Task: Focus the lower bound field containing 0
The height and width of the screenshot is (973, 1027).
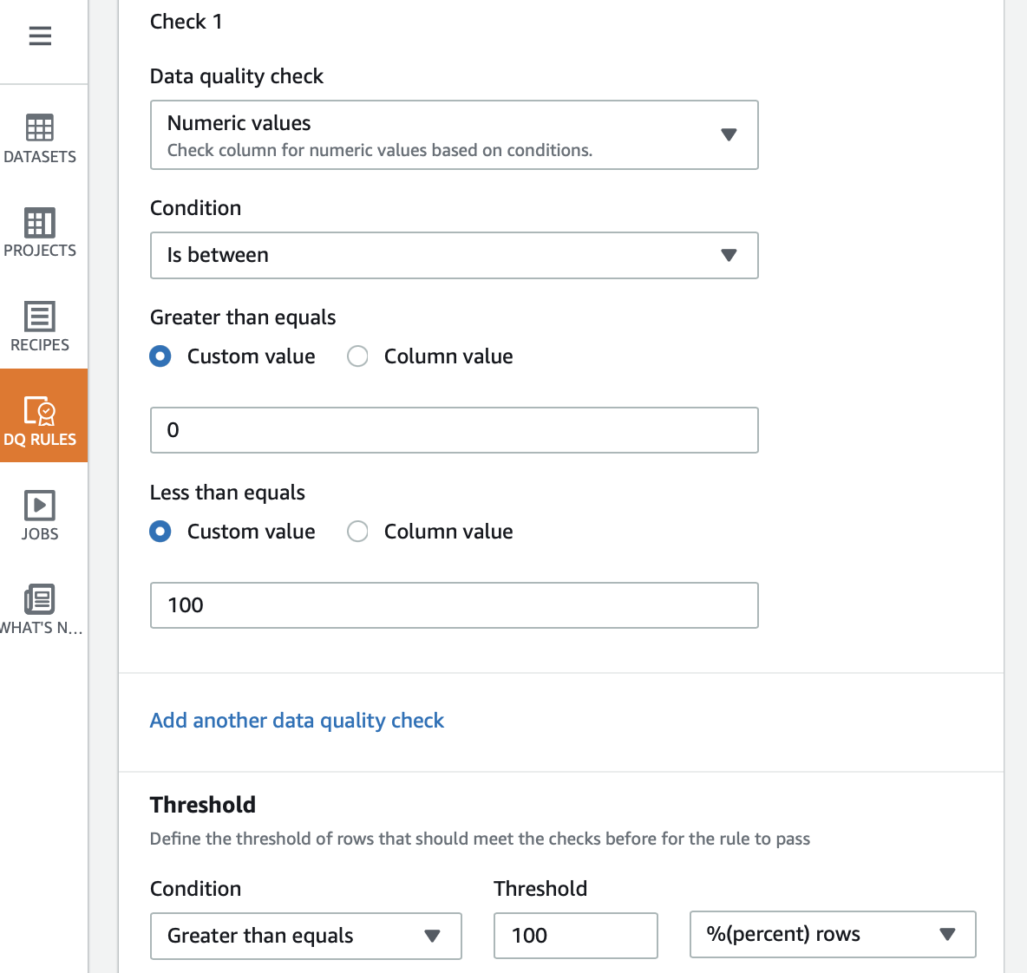Action: pos(454,430)
